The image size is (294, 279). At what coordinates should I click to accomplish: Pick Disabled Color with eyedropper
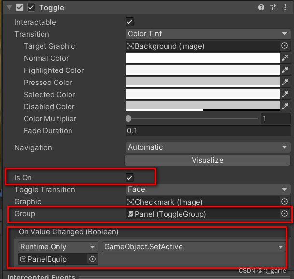[285, 106]
